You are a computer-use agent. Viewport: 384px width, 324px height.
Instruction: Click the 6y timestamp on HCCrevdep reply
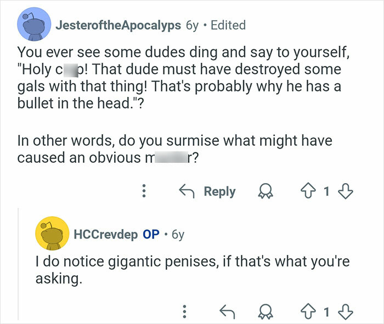click(x=178, y=235)
